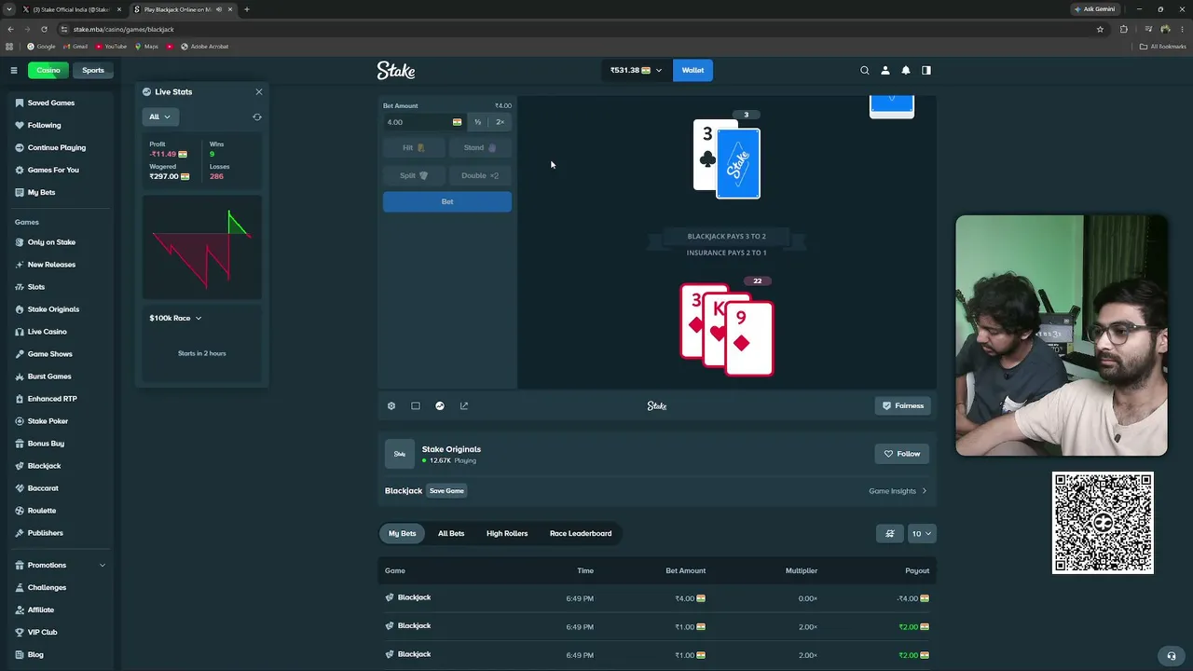Image resolution: width=1193 pixels, height=671 pixels.
Task: Open the notifications bell
Action: tap(906, 70)
